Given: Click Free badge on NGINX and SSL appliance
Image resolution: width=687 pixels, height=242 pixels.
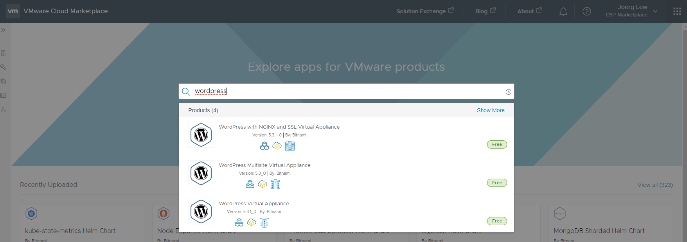Looking at the screenshot, I should click(x=497, y=144).
